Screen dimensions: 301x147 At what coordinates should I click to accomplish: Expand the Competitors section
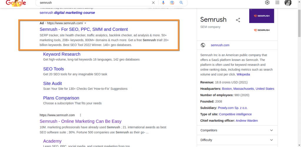[x=237, y=130]
